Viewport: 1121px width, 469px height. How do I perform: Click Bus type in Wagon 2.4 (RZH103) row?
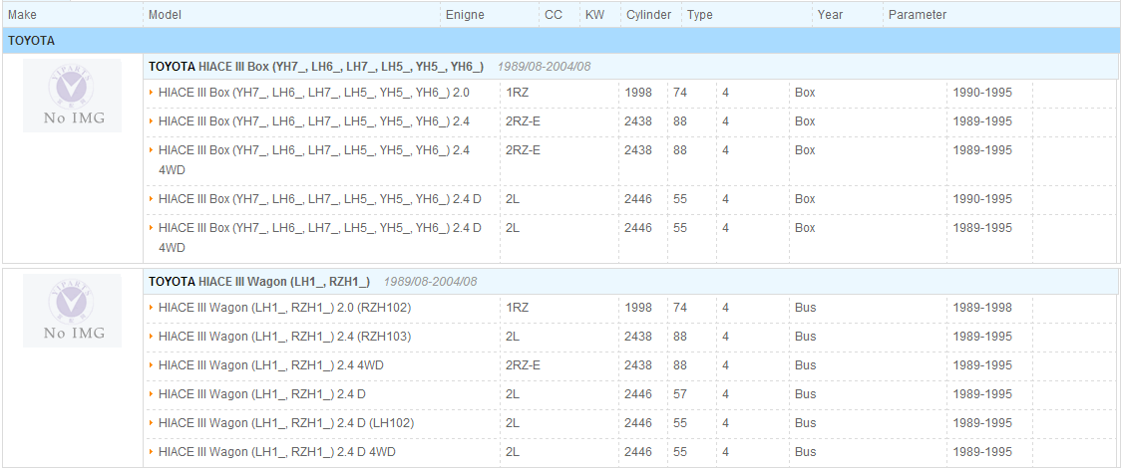click(805, 336)
